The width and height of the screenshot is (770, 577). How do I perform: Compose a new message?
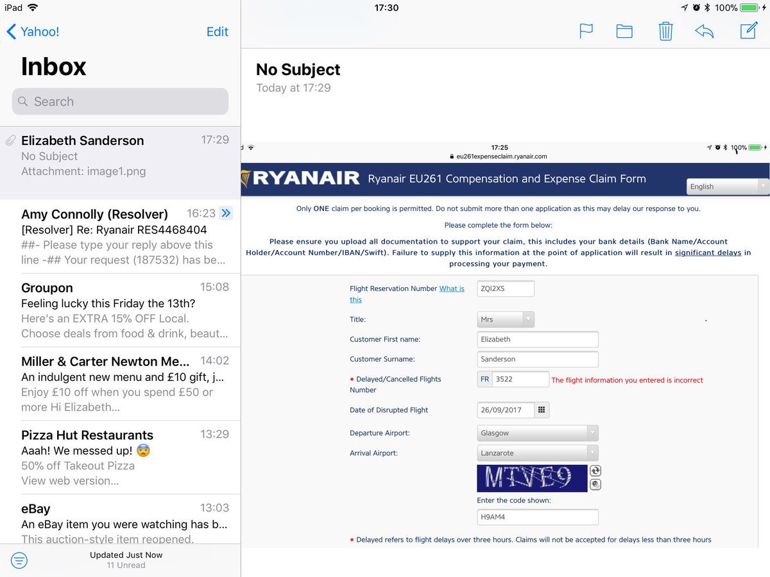coord(748,30)
